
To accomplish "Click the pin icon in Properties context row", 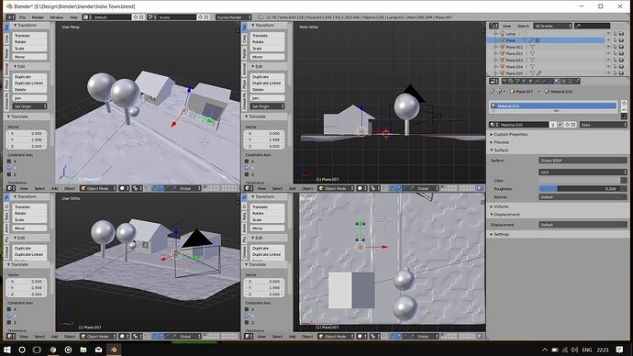I will pos(492,92).
